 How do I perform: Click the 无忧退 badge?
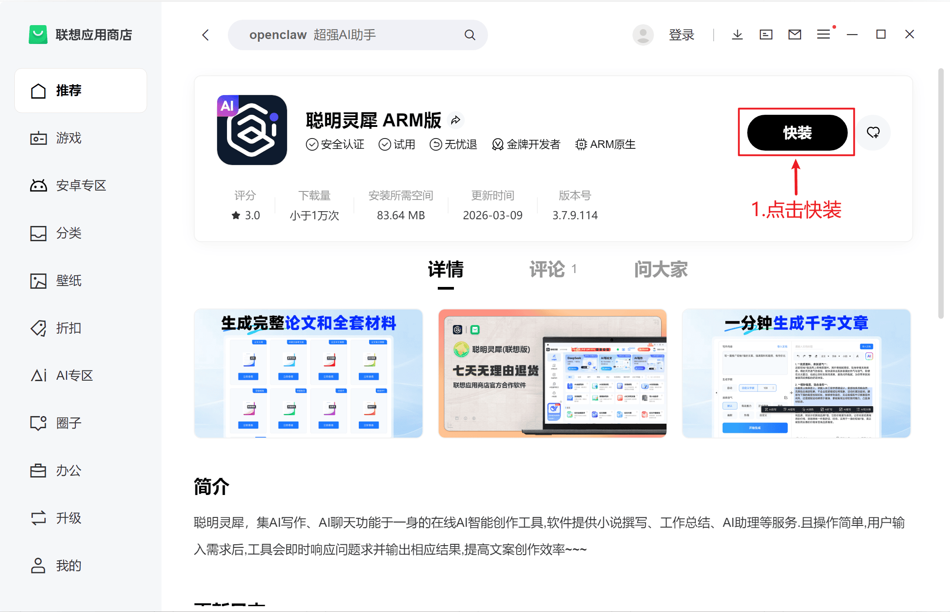[x=453, y=144]
